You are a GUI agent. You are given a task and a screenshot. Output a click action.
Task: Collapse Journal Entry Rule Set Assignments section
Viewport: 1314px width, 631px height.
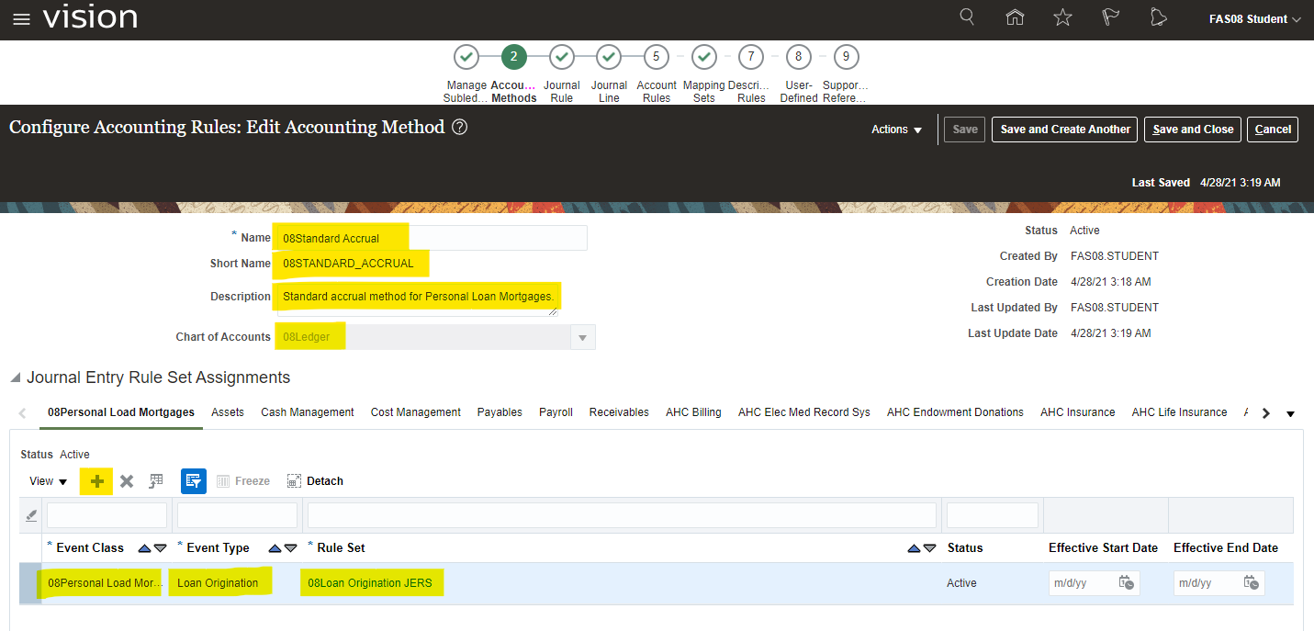point(15,378)
